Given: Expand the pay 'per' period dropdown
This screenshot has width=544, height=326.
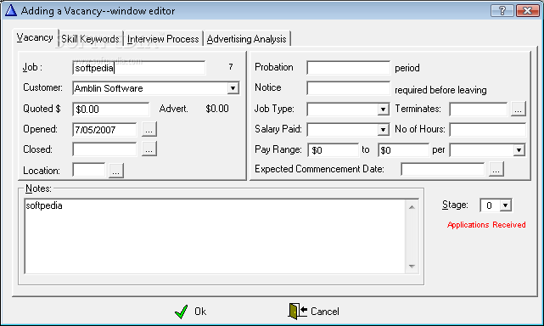Looking at the screenshot, I should pyautogui.click(x=519, y=150).
